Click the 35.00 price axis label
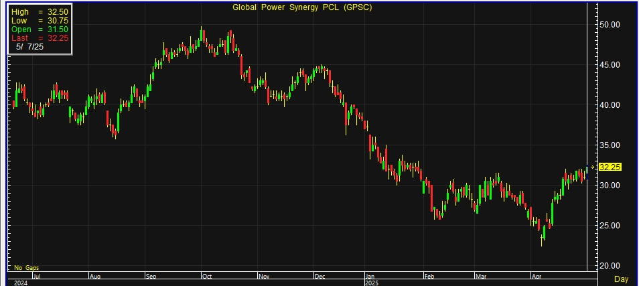This screenshot has width=639, height=286. pyautogui.click(x=610, y=145)
